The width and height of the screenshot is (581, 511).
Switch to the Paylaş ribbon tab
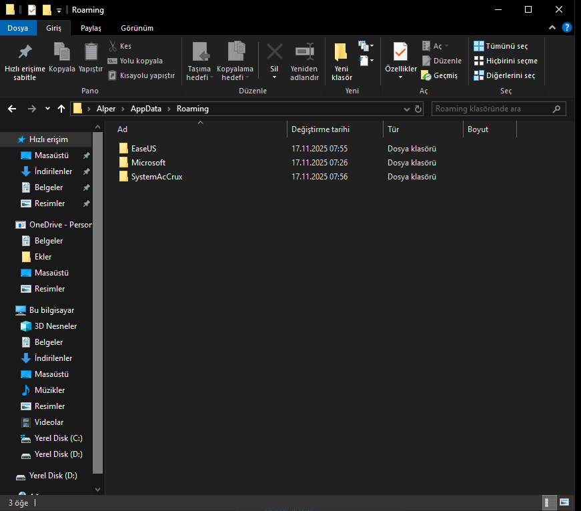click(91, 28)
